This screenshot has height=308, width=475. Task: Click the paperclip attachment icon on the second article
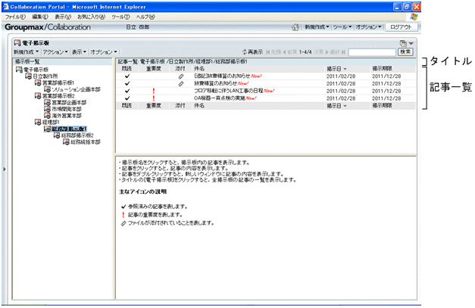pyautogui.click(x=180, y=83)
